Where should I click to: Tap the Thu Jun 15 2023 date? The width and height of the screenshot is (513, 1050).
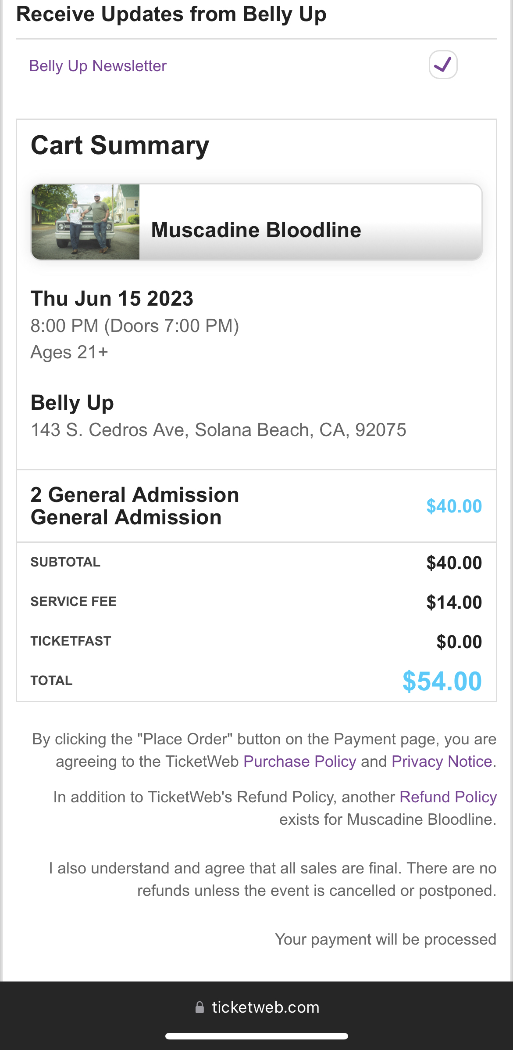[x=112, y=299]
